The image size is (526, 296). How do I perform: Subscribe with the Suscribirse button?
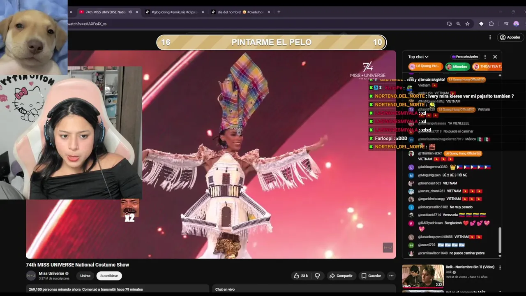pyautogui.click(x=109, y=276)
